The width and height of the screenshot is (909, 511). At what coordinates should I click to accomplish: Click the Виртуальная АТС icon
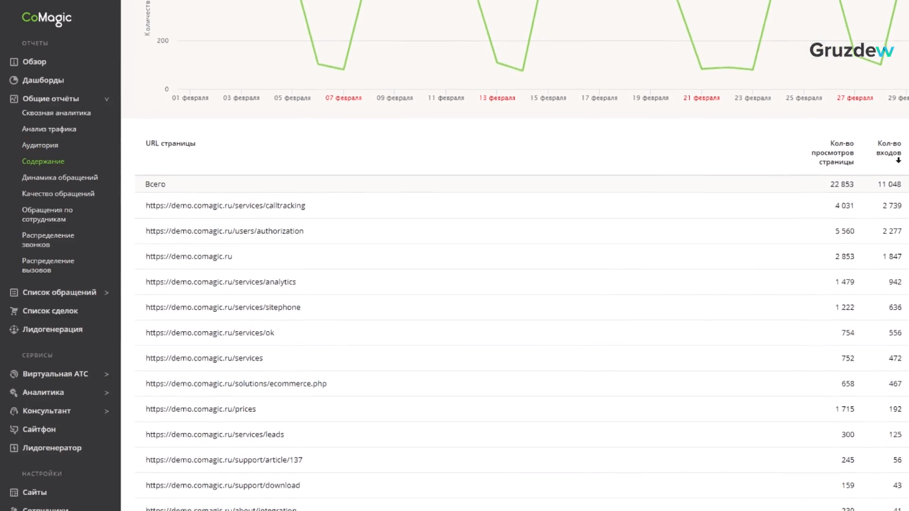(x=13, y=374)
